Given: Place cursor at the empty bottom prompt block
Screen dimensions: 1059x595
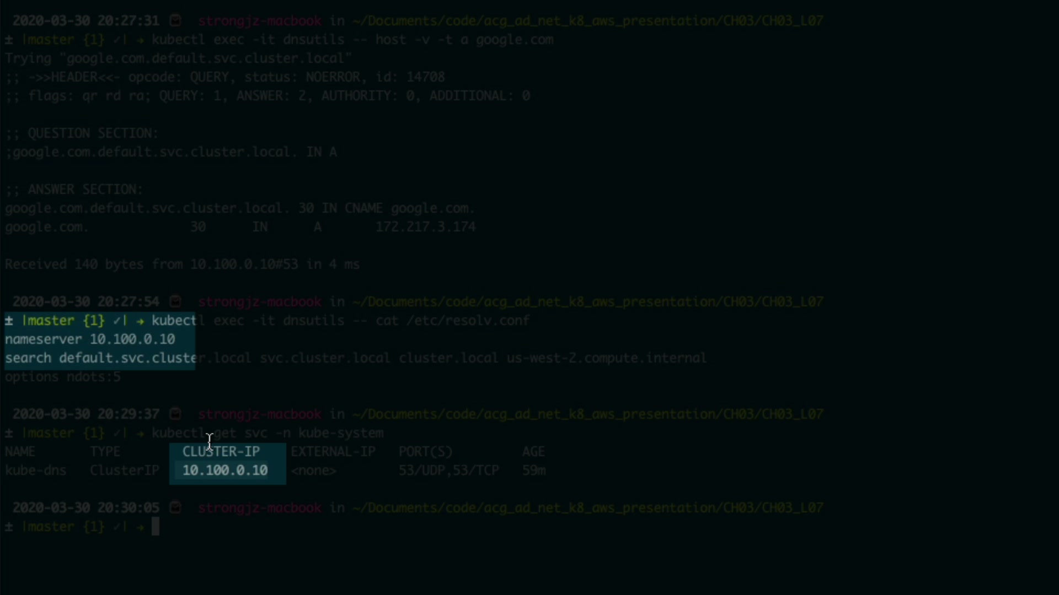Looking at the screenshot, I should point(156,527).
